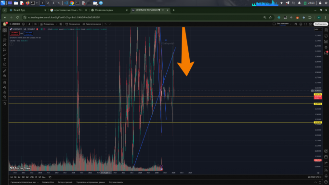The image size is (329, 185).
Task: Open the Indicators menu in top toolbar
Action: (x=47, y=24)
